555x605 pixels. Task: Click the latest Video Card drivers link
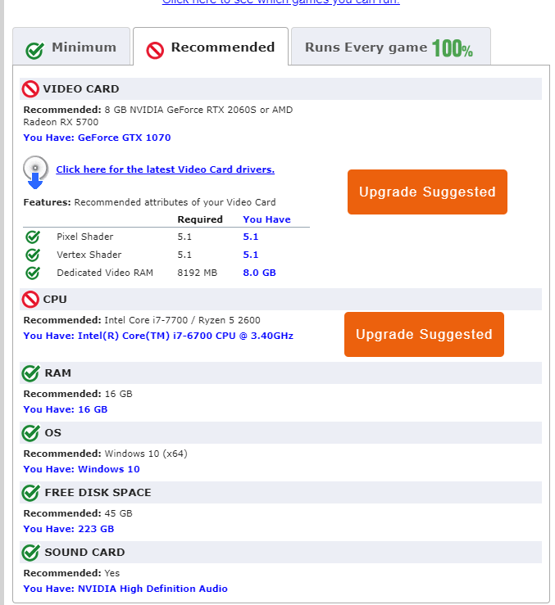[x=165, y=169]
